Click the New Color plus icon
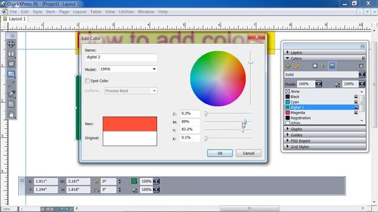 pos(288,66)
